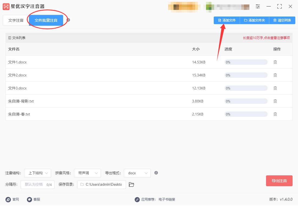The width and height of the screenshot is (298, 206).
Task: Select the file name 文件3.docx
Action: (17, 88)
